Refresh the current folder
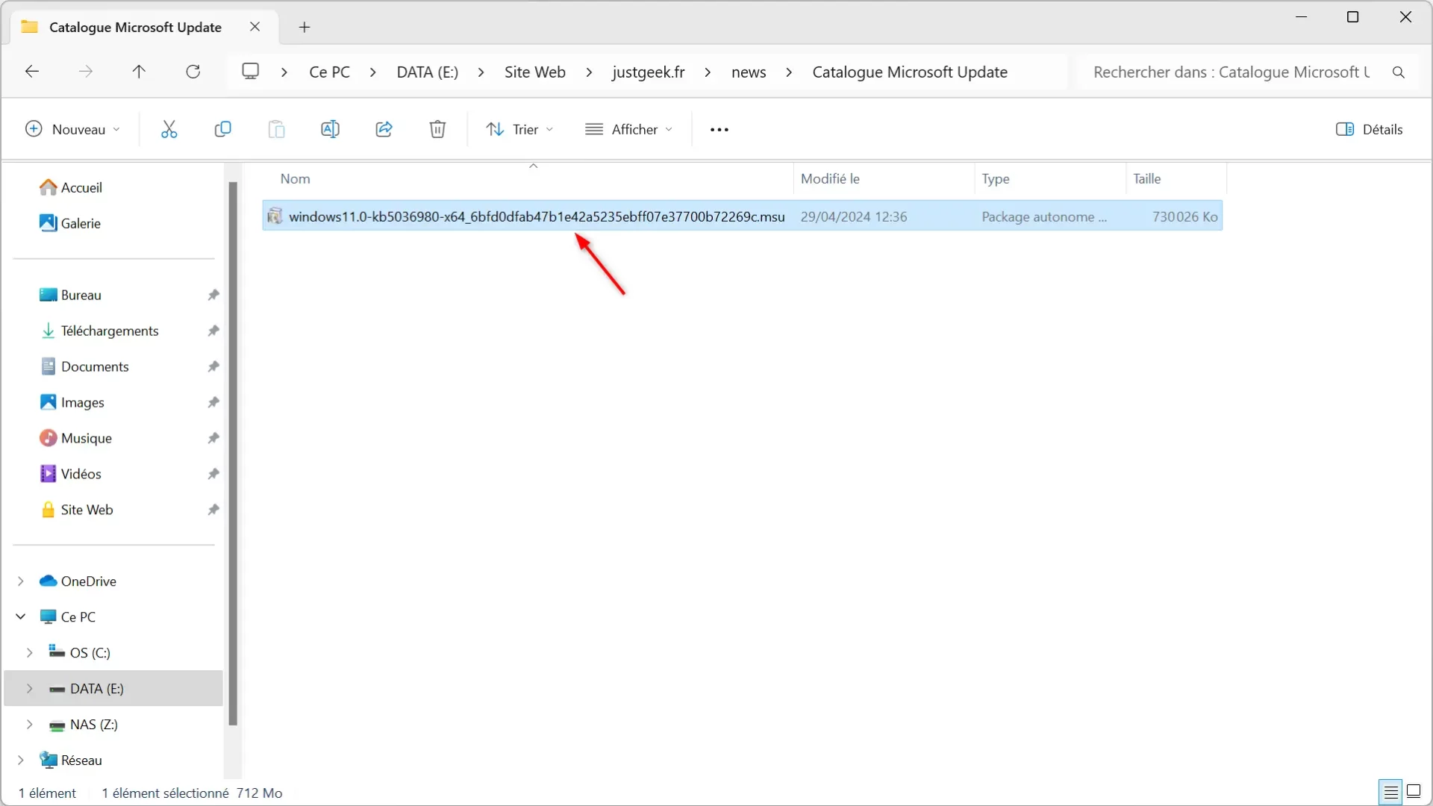Viewport: 1433px width, 806px height. click(193, 72)
